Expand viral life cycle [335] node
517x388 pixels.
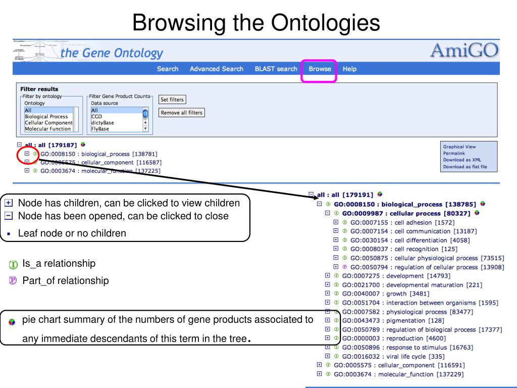[x=327, y=356]
